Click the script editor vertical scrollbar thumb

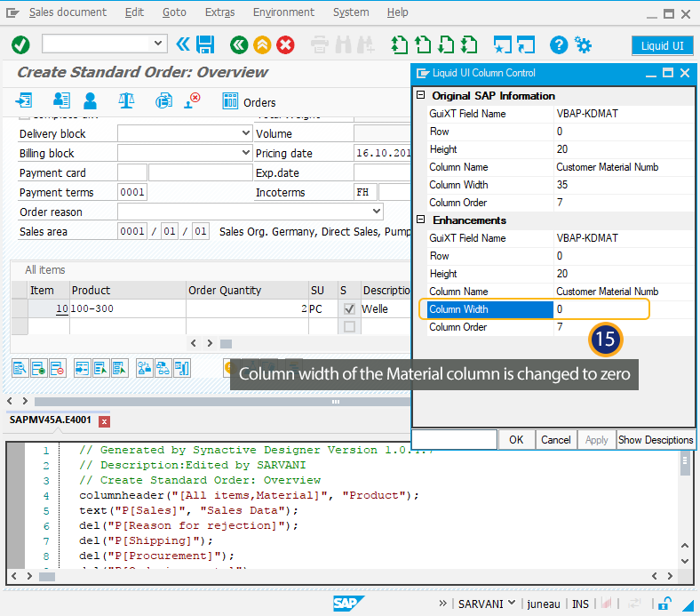point(685,464)
